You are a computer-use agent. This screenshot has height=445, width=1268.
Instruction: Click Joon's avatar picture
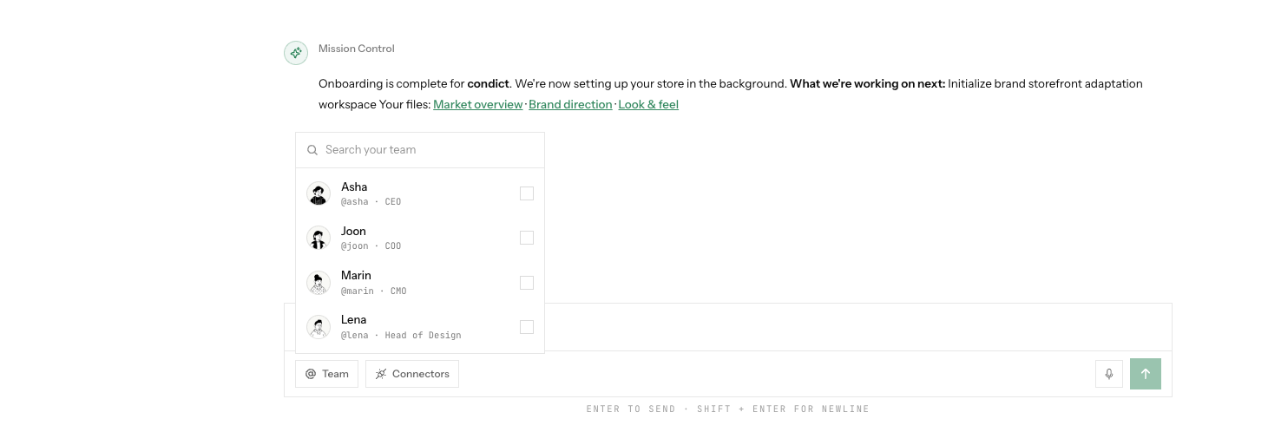[x=319, y=238]
